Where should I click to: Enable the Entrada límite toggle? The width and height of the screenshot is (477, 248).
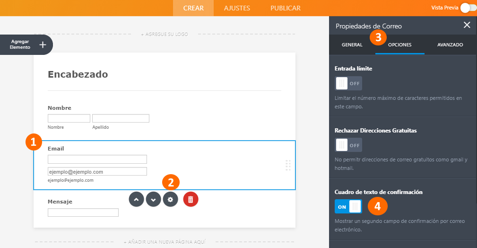pos(348,83)
